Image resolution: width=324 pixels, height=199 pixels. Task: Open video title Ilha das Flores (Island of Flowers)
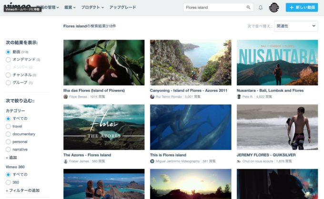pos(94,90)
